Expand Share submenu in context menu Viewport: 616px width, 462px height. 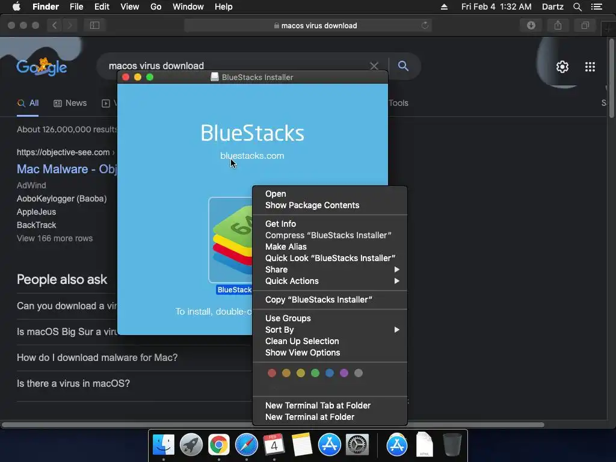click(x=330, y=269)
